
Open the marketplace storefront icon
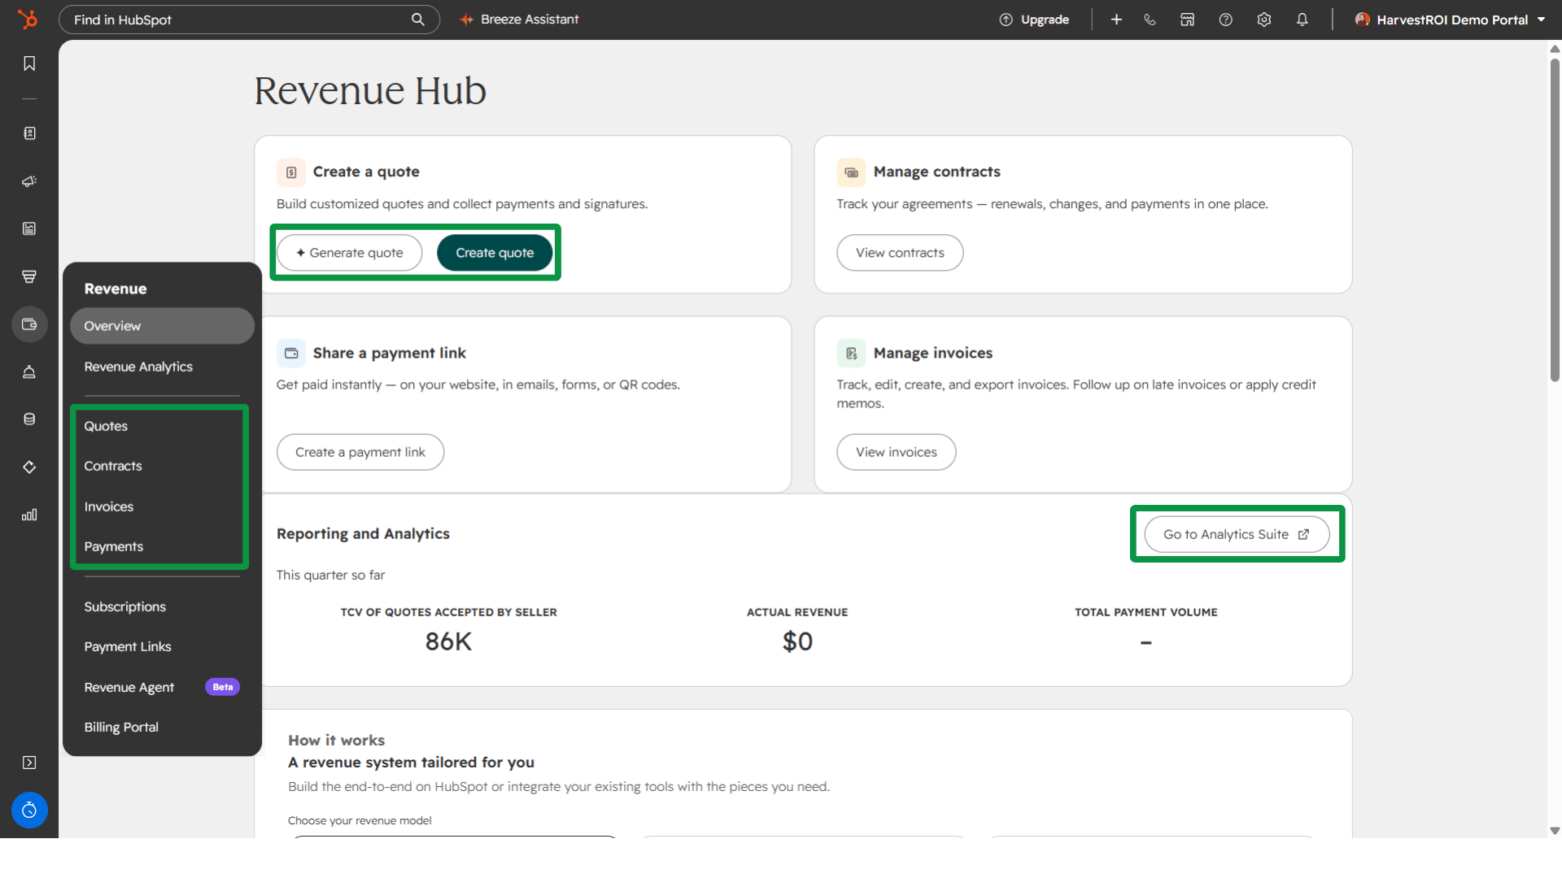[x=1187, y=20]
